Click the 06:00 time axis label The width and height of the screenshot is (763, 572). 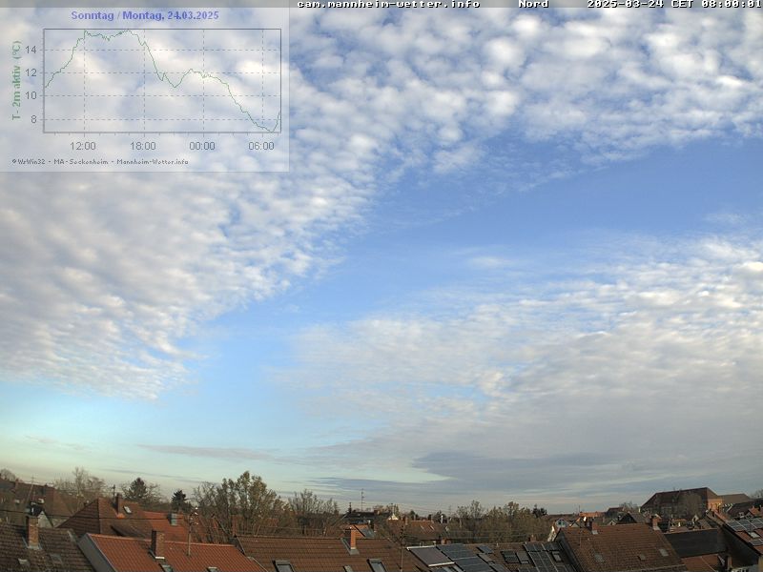point(261,146)
